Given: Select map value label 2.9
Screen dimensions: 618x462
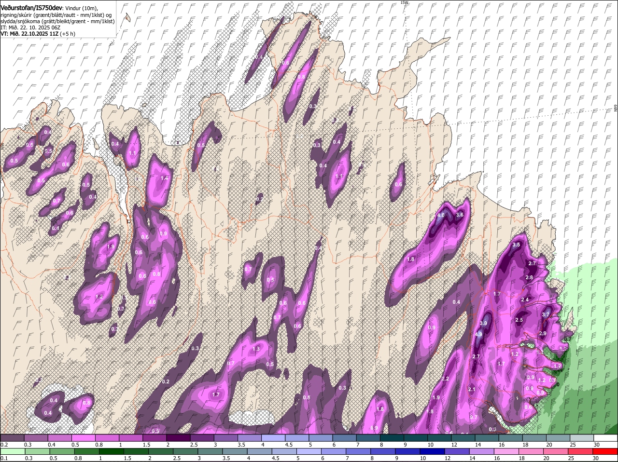Looking at the screenshot, I should (x=542, y=334).
